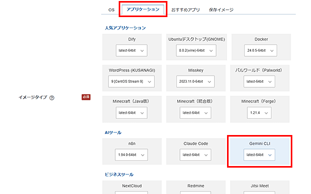Click the イメージタイプ help question-mark icon

pos(52,98)
